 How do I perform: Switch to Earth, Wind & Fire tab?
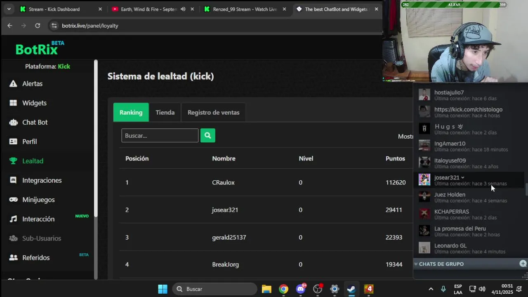tap(148, 9)
